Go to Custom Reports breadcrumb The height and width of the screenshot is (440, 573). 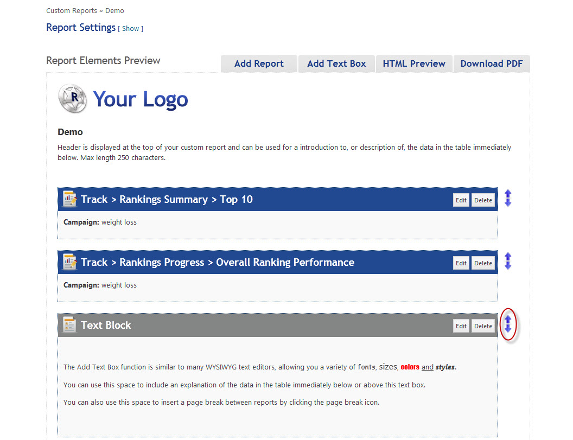pyautogui.click(x=72, y=11)
